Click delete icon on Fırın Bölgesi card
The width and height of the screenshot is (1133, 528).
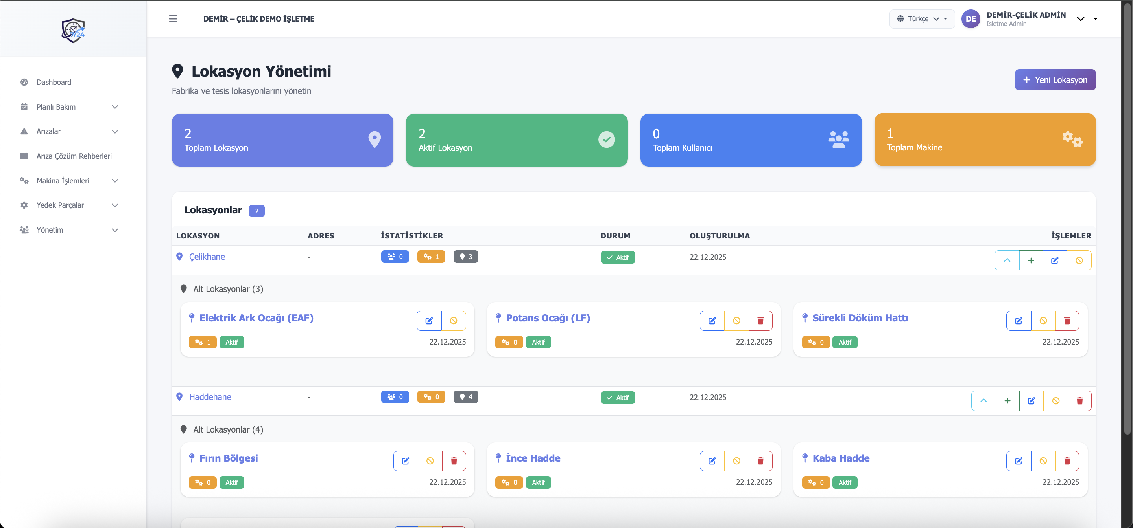(x=454, y=461)
